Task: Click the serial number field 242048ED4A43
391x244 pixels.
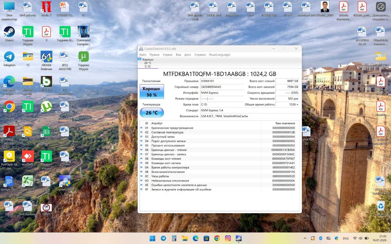Action: click(x=222, y=87)
